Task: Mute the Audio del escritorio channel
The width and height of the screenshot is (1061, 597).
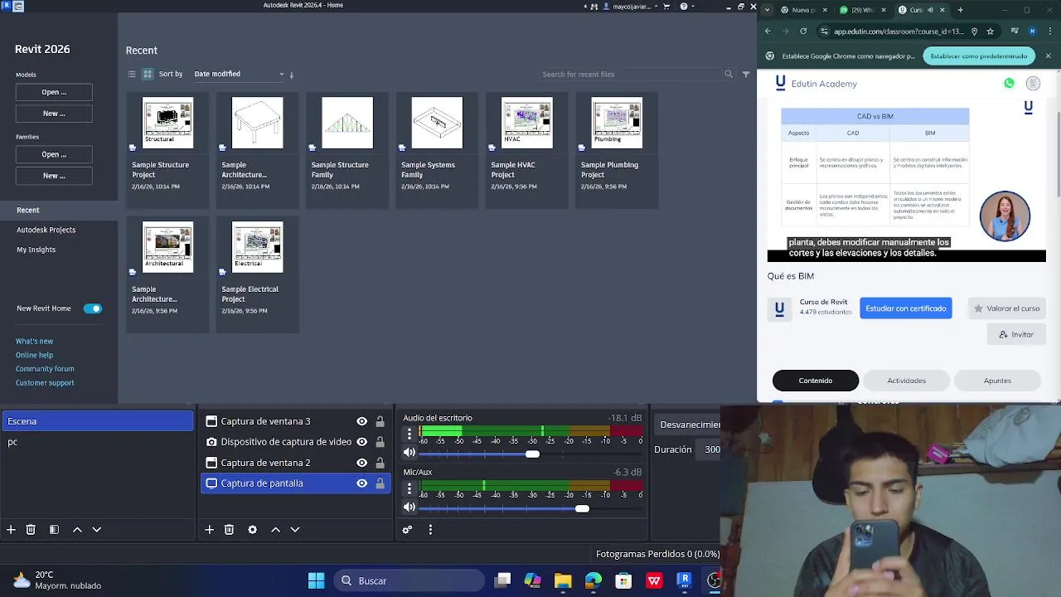Action: (409, 453)
